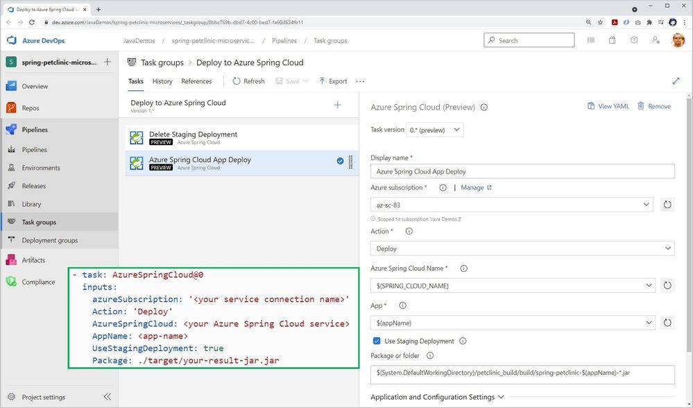Switch to the Tasks tab
The height and width of the screenshot is (408, 693).
(x=136, y=81)
